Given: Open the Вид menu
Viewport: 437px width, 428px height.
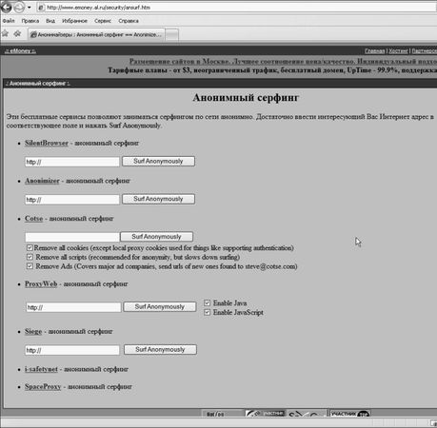Looking at the screenshot, I should 50,21.
